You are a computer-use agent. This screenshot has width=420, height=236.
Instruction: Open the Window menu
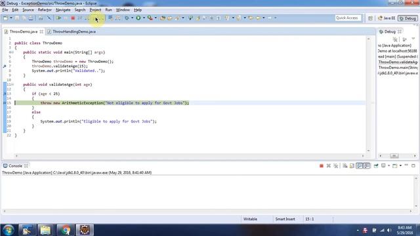click(x=123, y=10)
